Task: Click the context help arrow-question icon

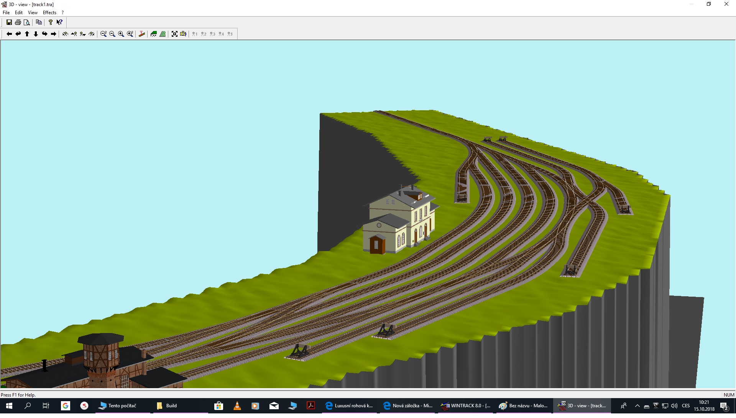Action: click(59, 22)
